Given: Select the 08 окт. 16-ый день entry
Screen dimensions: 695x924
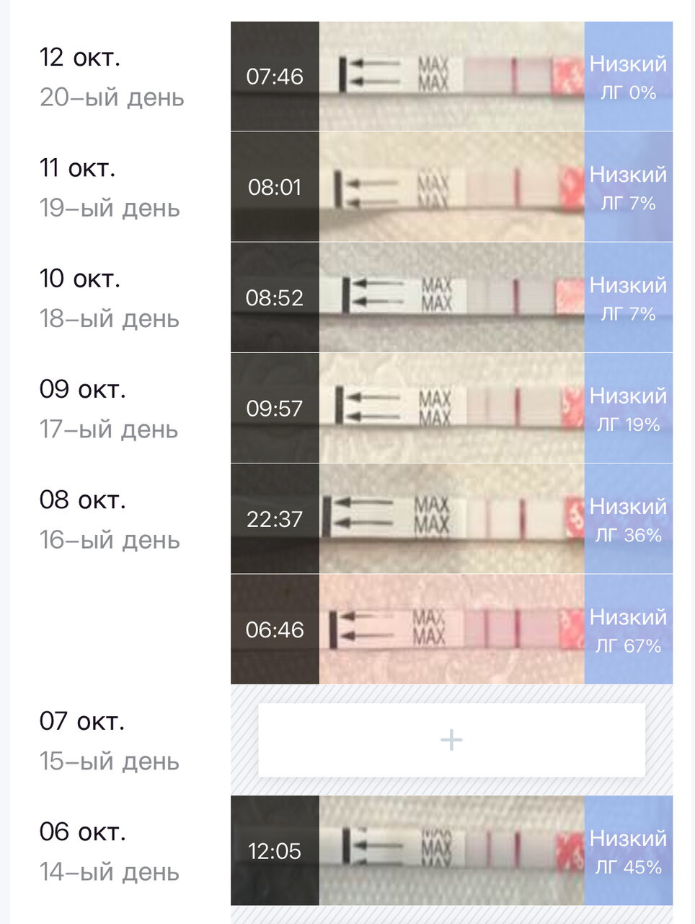Looking at the screenshot, I should pyautogui.click(x=110, y=519).
